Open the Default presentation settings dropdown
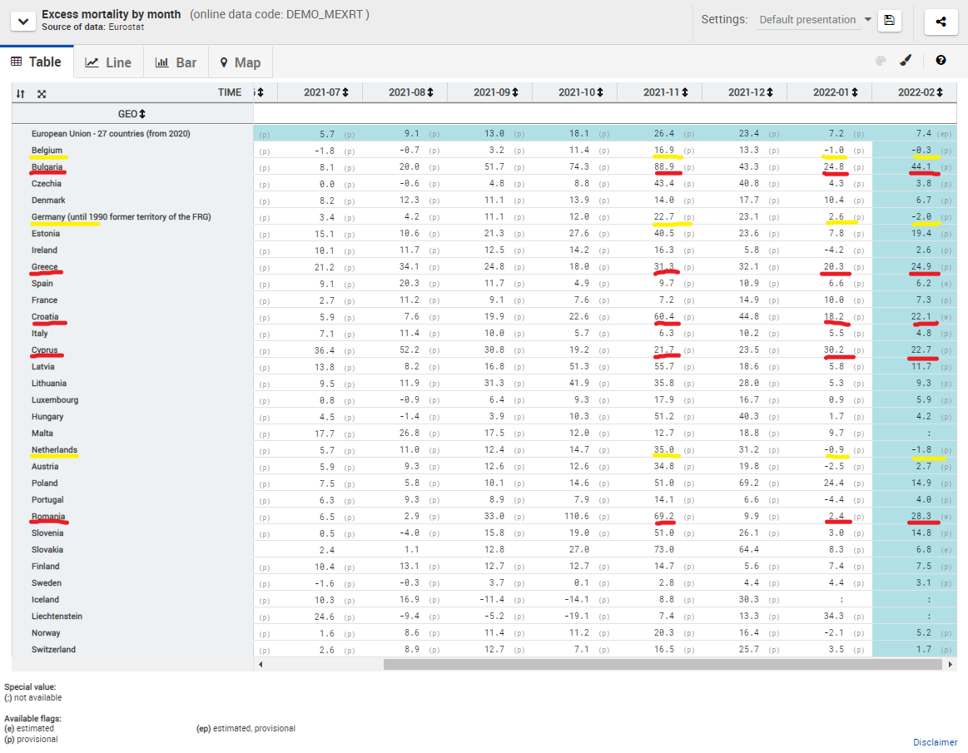 (x=815, y=20)
